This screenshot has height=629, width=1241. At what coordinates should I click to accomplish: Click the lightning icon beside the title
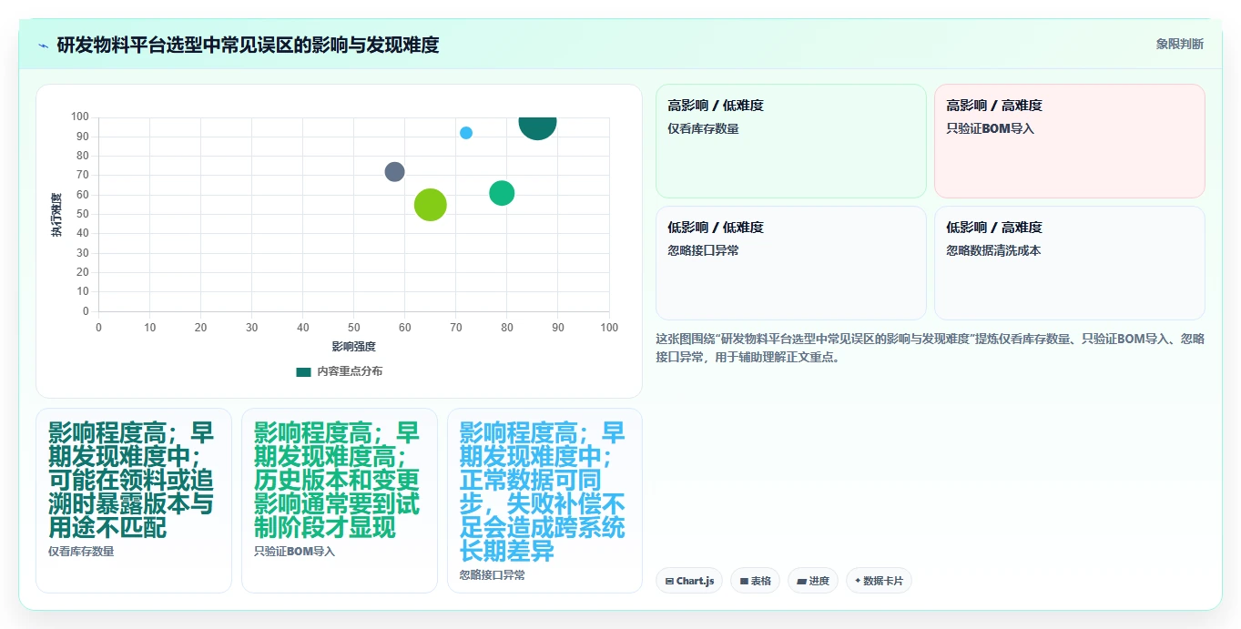(x=43, y=46)
